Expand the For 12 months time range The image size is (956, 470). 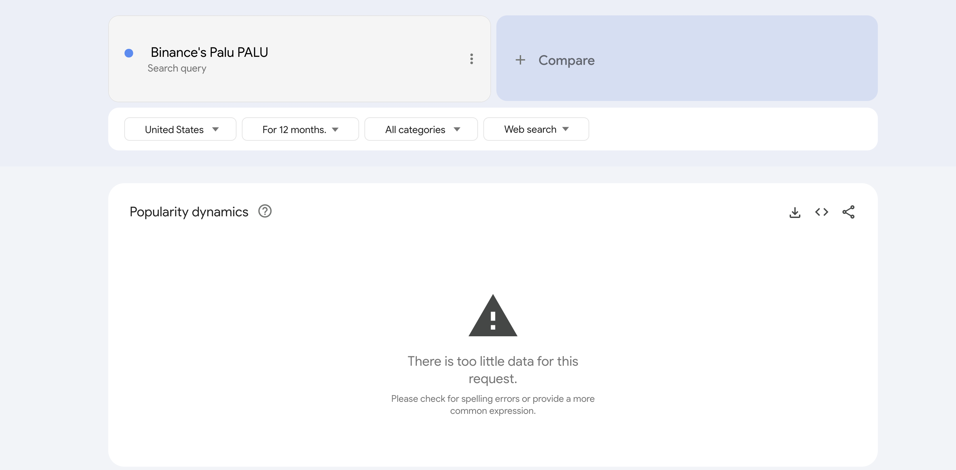coord(300,129)
